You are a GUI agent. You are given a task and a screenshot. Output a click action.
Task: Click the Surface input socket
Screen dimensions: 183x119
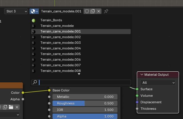[137, 89]
